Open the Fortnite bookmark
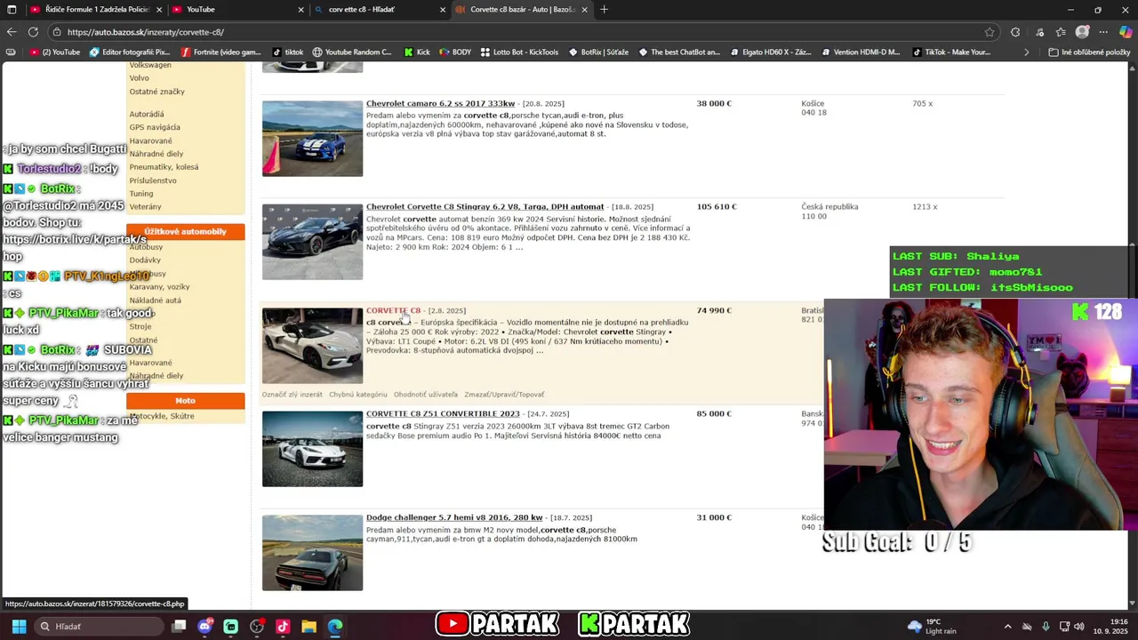This screenshot has width=1138, height=640. point(221,52)
